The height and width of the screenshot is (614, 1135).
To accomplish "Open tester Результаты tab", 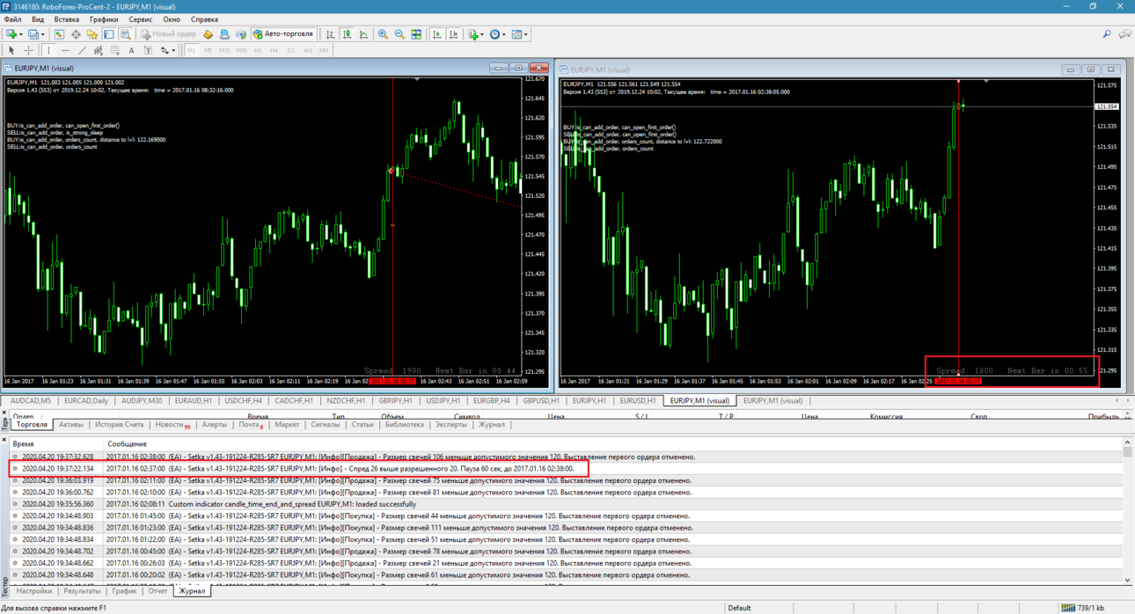I will 82,591.
